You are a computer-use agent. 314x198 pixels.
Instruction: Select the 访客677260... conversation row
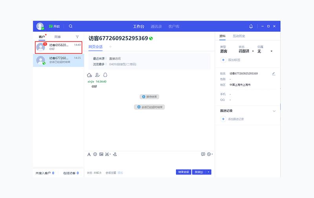58,60
